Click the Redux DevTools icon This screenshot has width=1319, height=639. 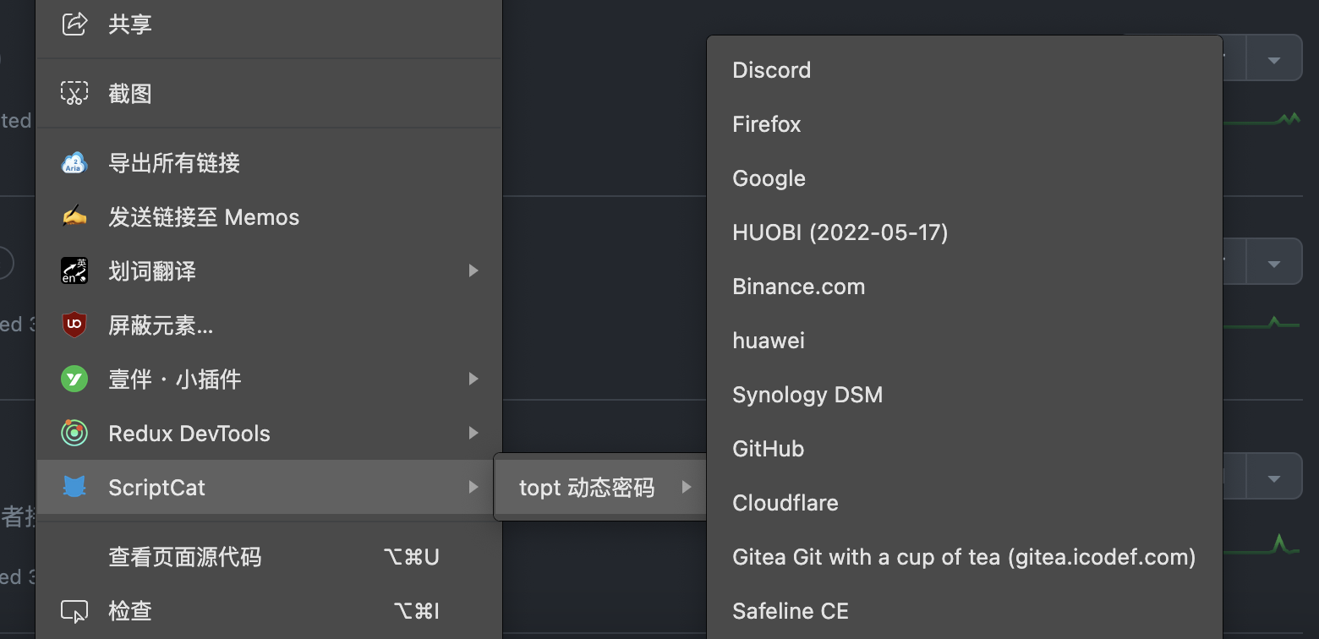(74, 434)
